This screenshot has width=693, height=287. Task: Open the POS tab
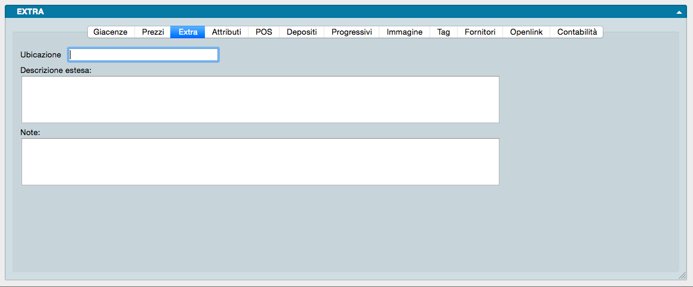pyautogui.click(x=263, y=32)
